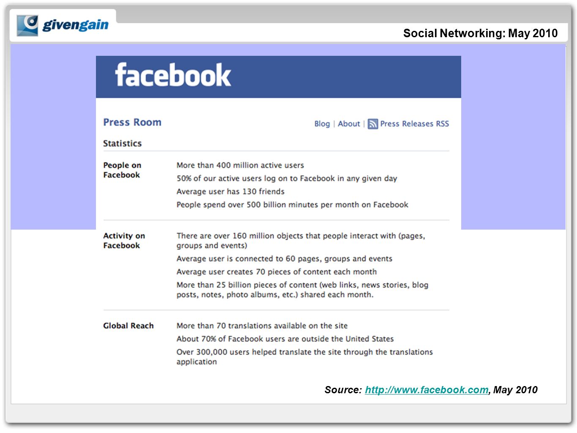Click 'May 2010' after the source link
577x433 pixels.
pos(515,390)
